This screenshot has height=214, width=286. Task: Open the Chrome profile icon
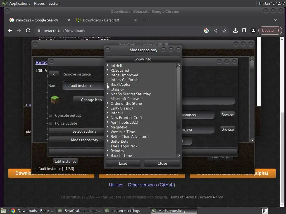pyautogui.click(x=253, y=31)
